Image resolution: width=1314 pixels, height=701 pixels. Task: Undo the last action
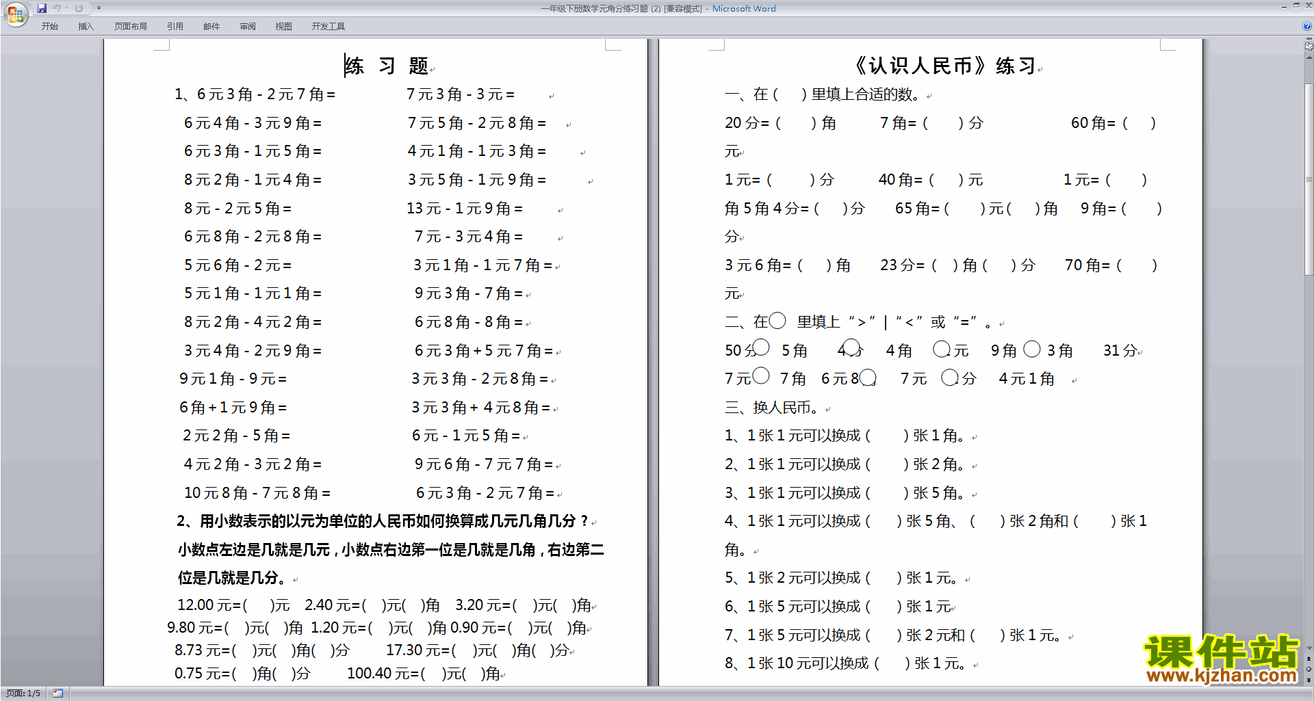click(56, 8)
